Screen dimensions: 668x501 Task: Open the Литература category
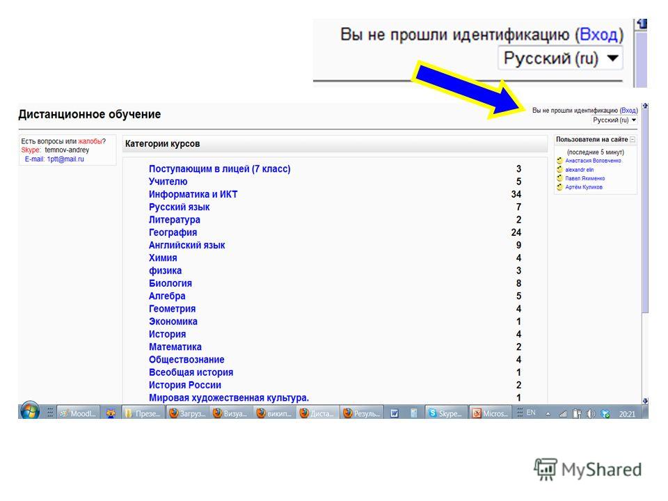click(174, 220)
